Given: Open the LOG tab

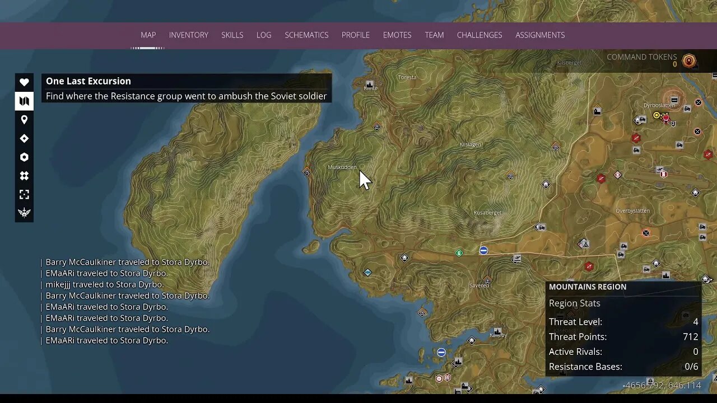Looking at the screenshot, I should (264, 35).
